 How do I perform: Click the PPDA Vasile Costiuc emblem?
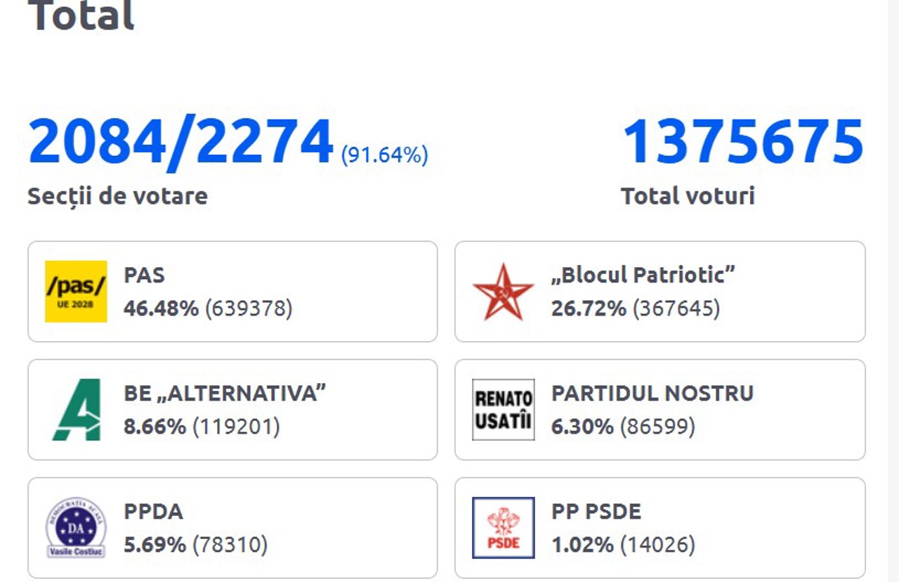pos(76,527)
